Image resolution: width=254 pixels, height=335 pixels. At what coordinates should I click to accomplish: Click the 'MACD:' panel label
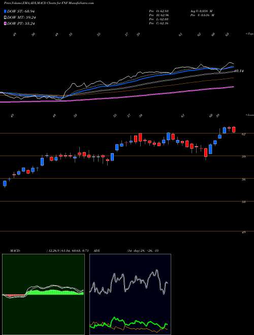pyautogui.click(x=15, y=251)
